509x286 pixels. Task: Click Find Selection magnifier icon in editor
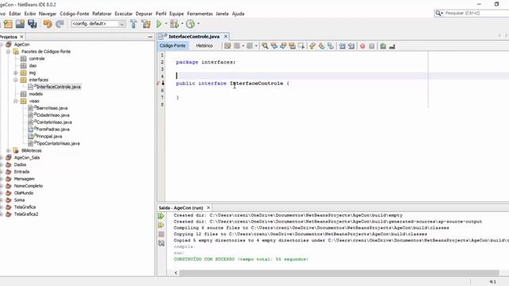click(265, 46)
